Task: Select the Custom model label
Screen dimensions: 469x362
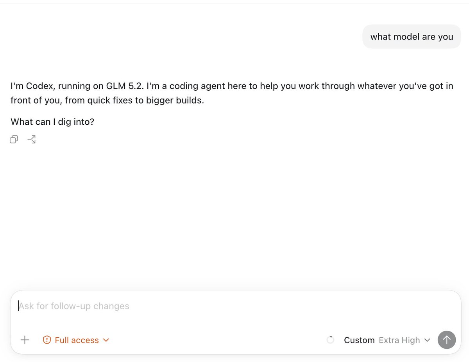Action: point(359,340)
